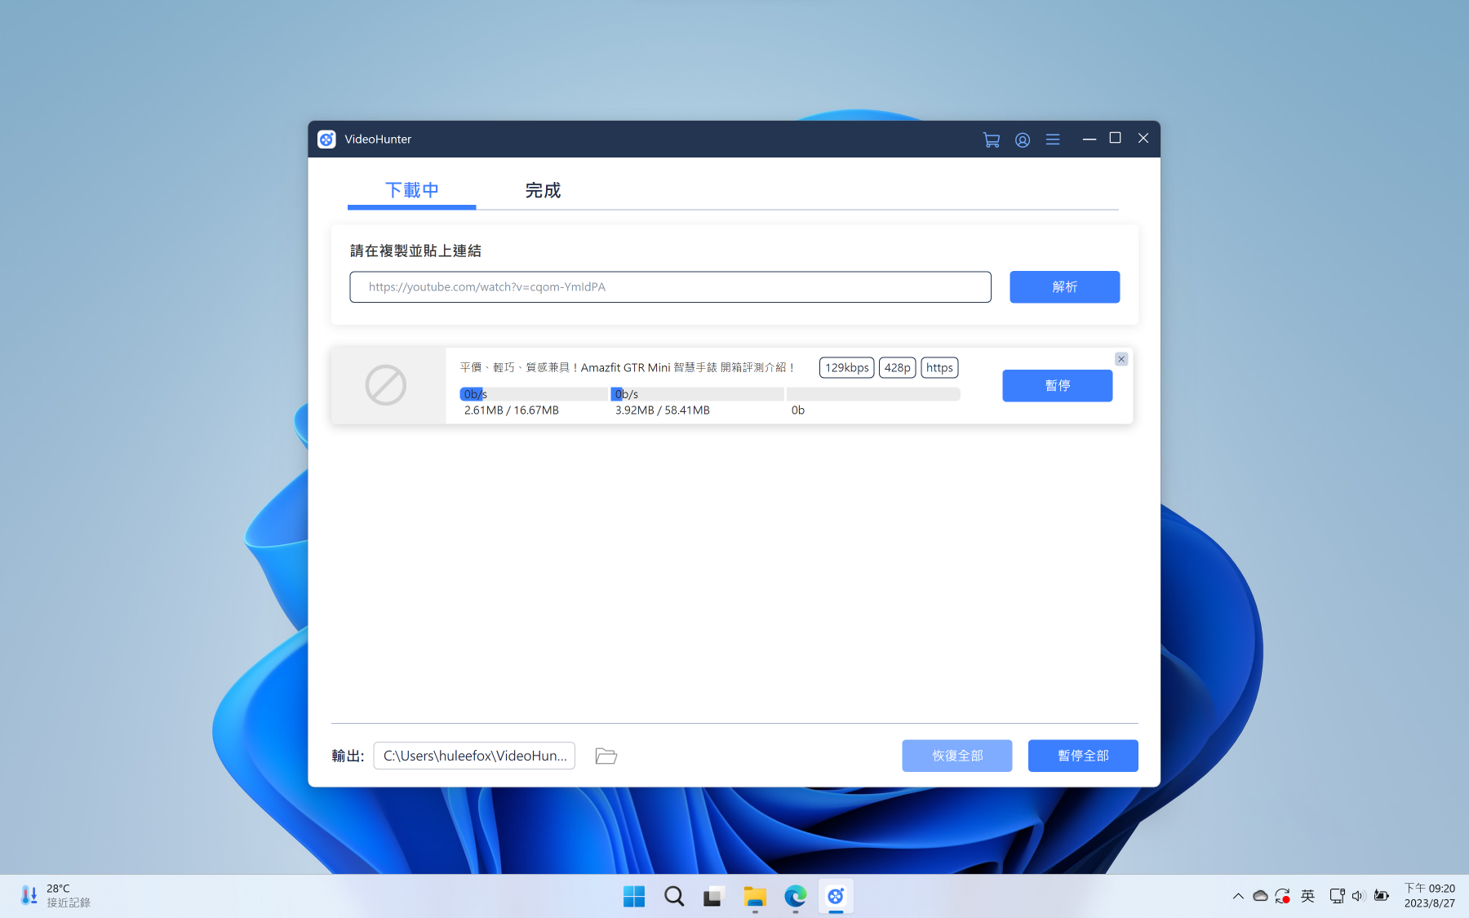Click 暫停全部 to pause all downloads

pyautogui.click(x=1082, y=756)
